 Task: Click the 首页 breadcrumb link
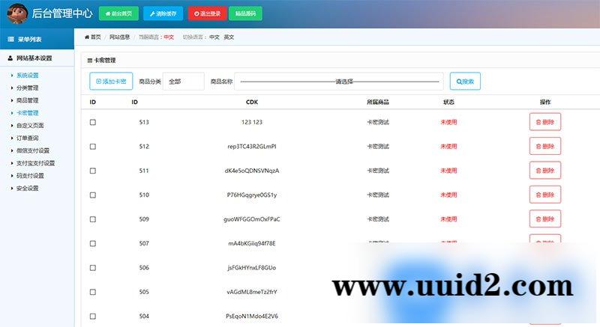click(x=93, y=37)
